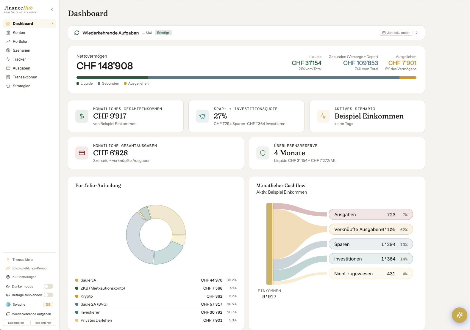Select the Säule 2A (BVG) row
This screenshot has width=470, height=330.
(156, 304)
